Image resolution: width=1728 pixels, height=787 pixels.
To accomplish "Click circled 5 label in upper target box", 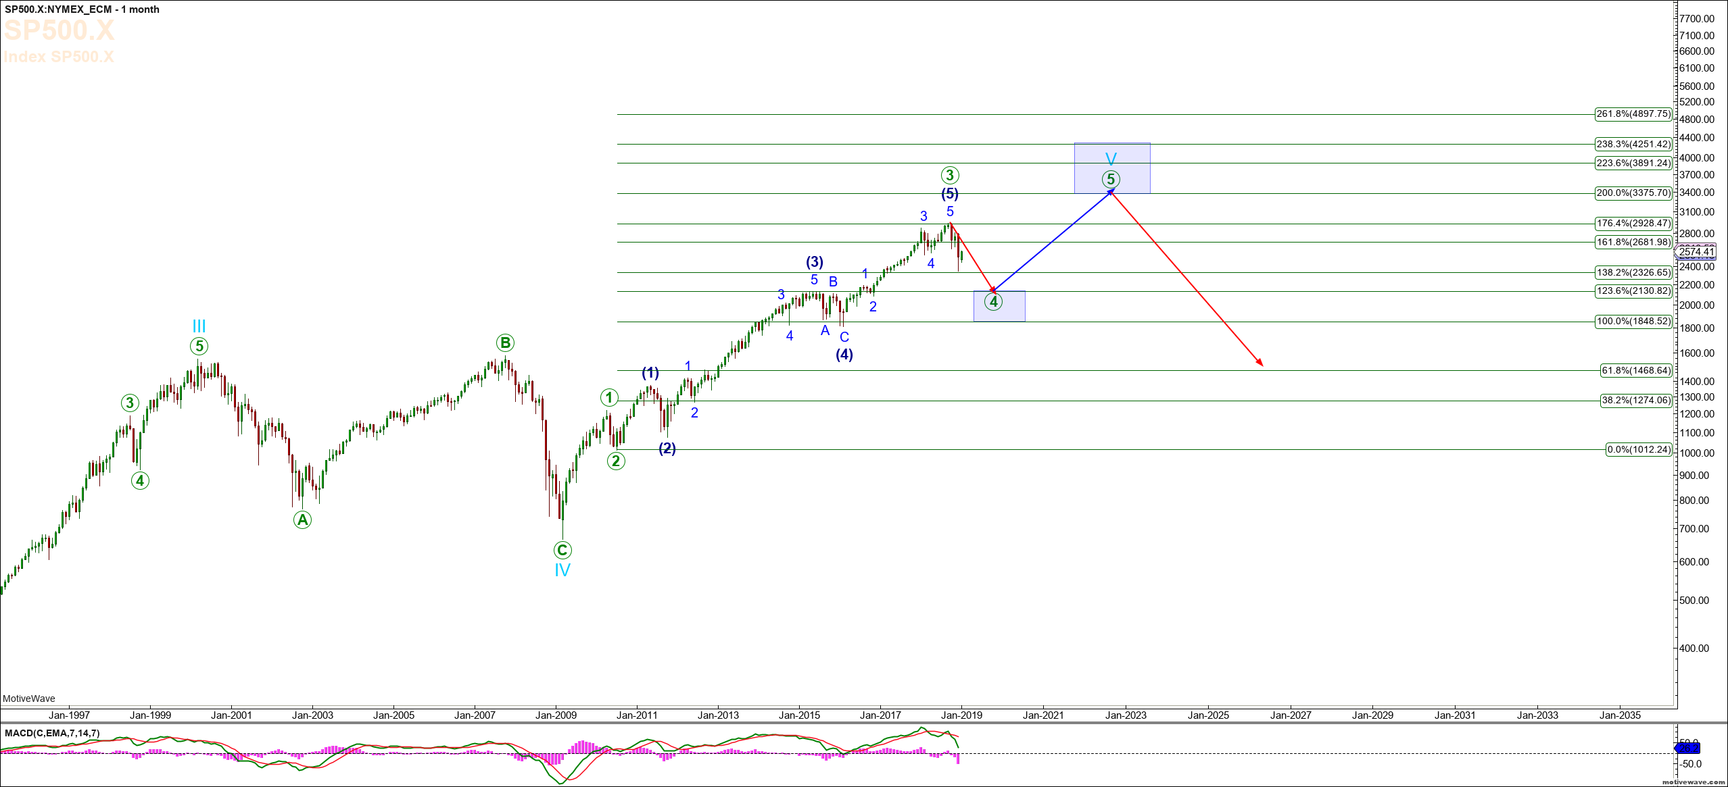I will [1111, 180].
